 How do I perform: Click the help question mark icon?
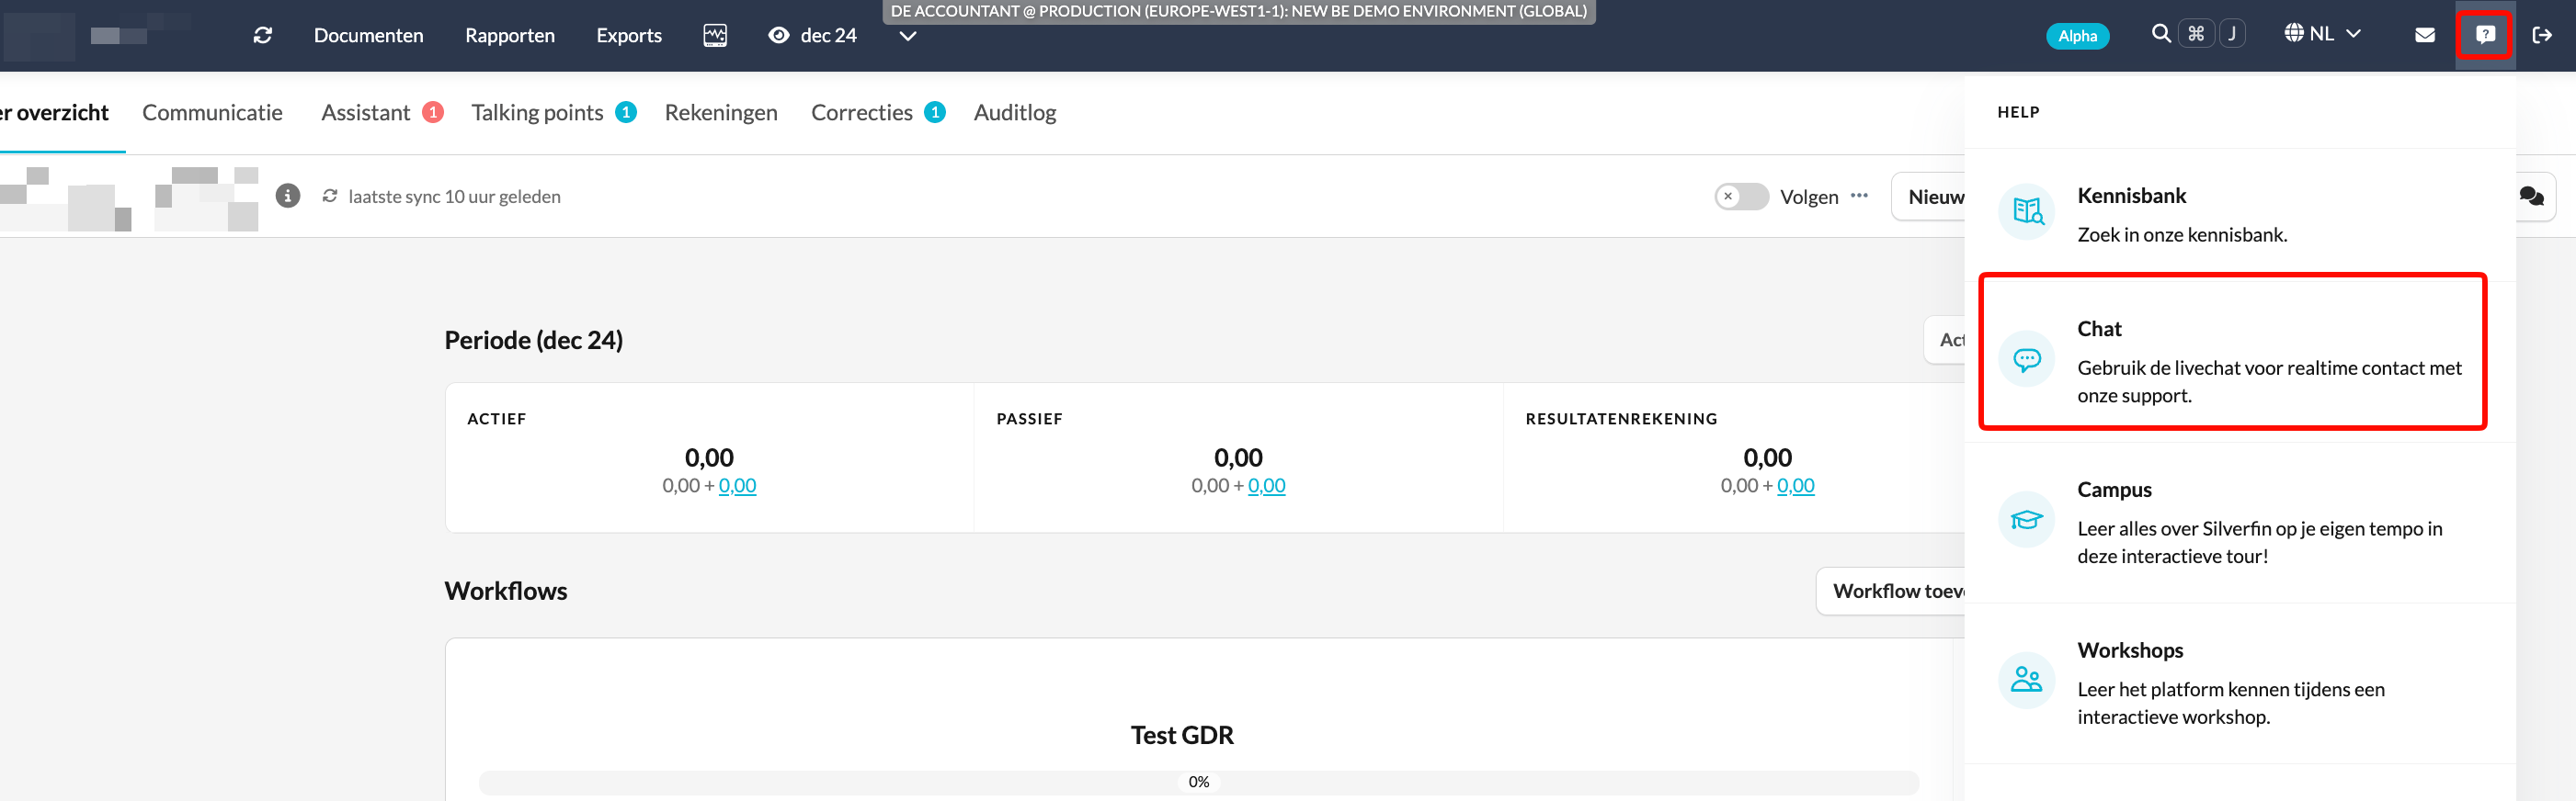(2485, 35)
